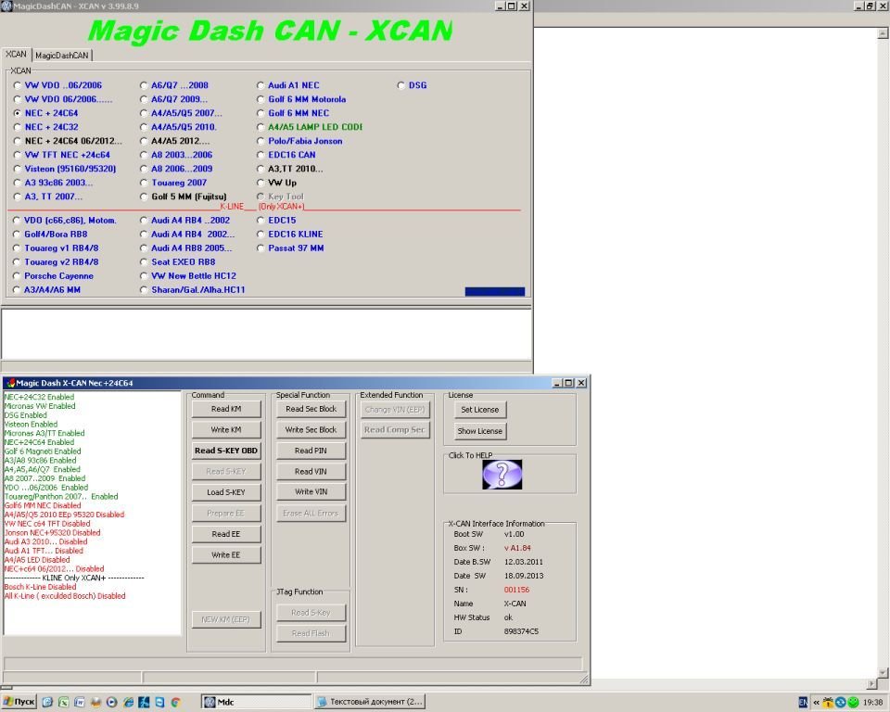This screenshot has width=890, height=712.
Task: Expand hidden system tray icons
Action: [x=816, y=703]
